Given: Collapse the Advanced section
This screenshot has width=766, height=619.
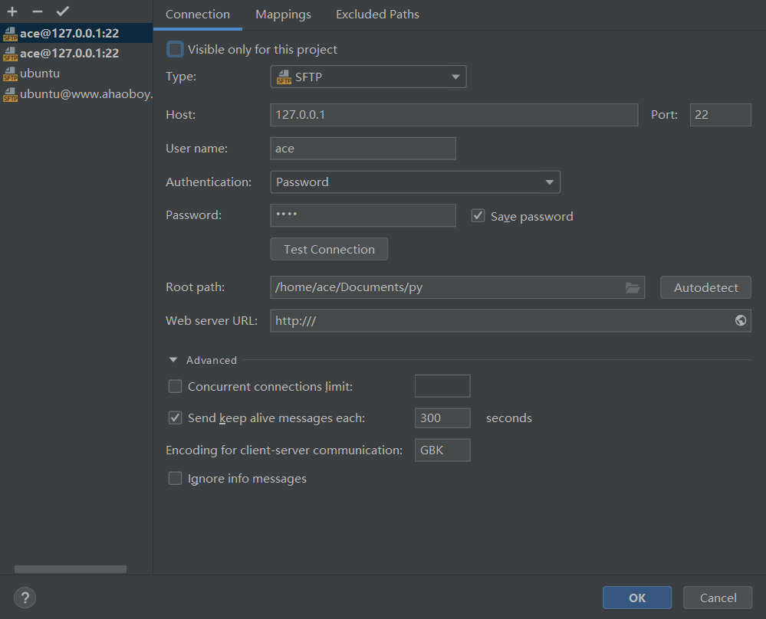Looking at the screenshot, I should point(174,360).
